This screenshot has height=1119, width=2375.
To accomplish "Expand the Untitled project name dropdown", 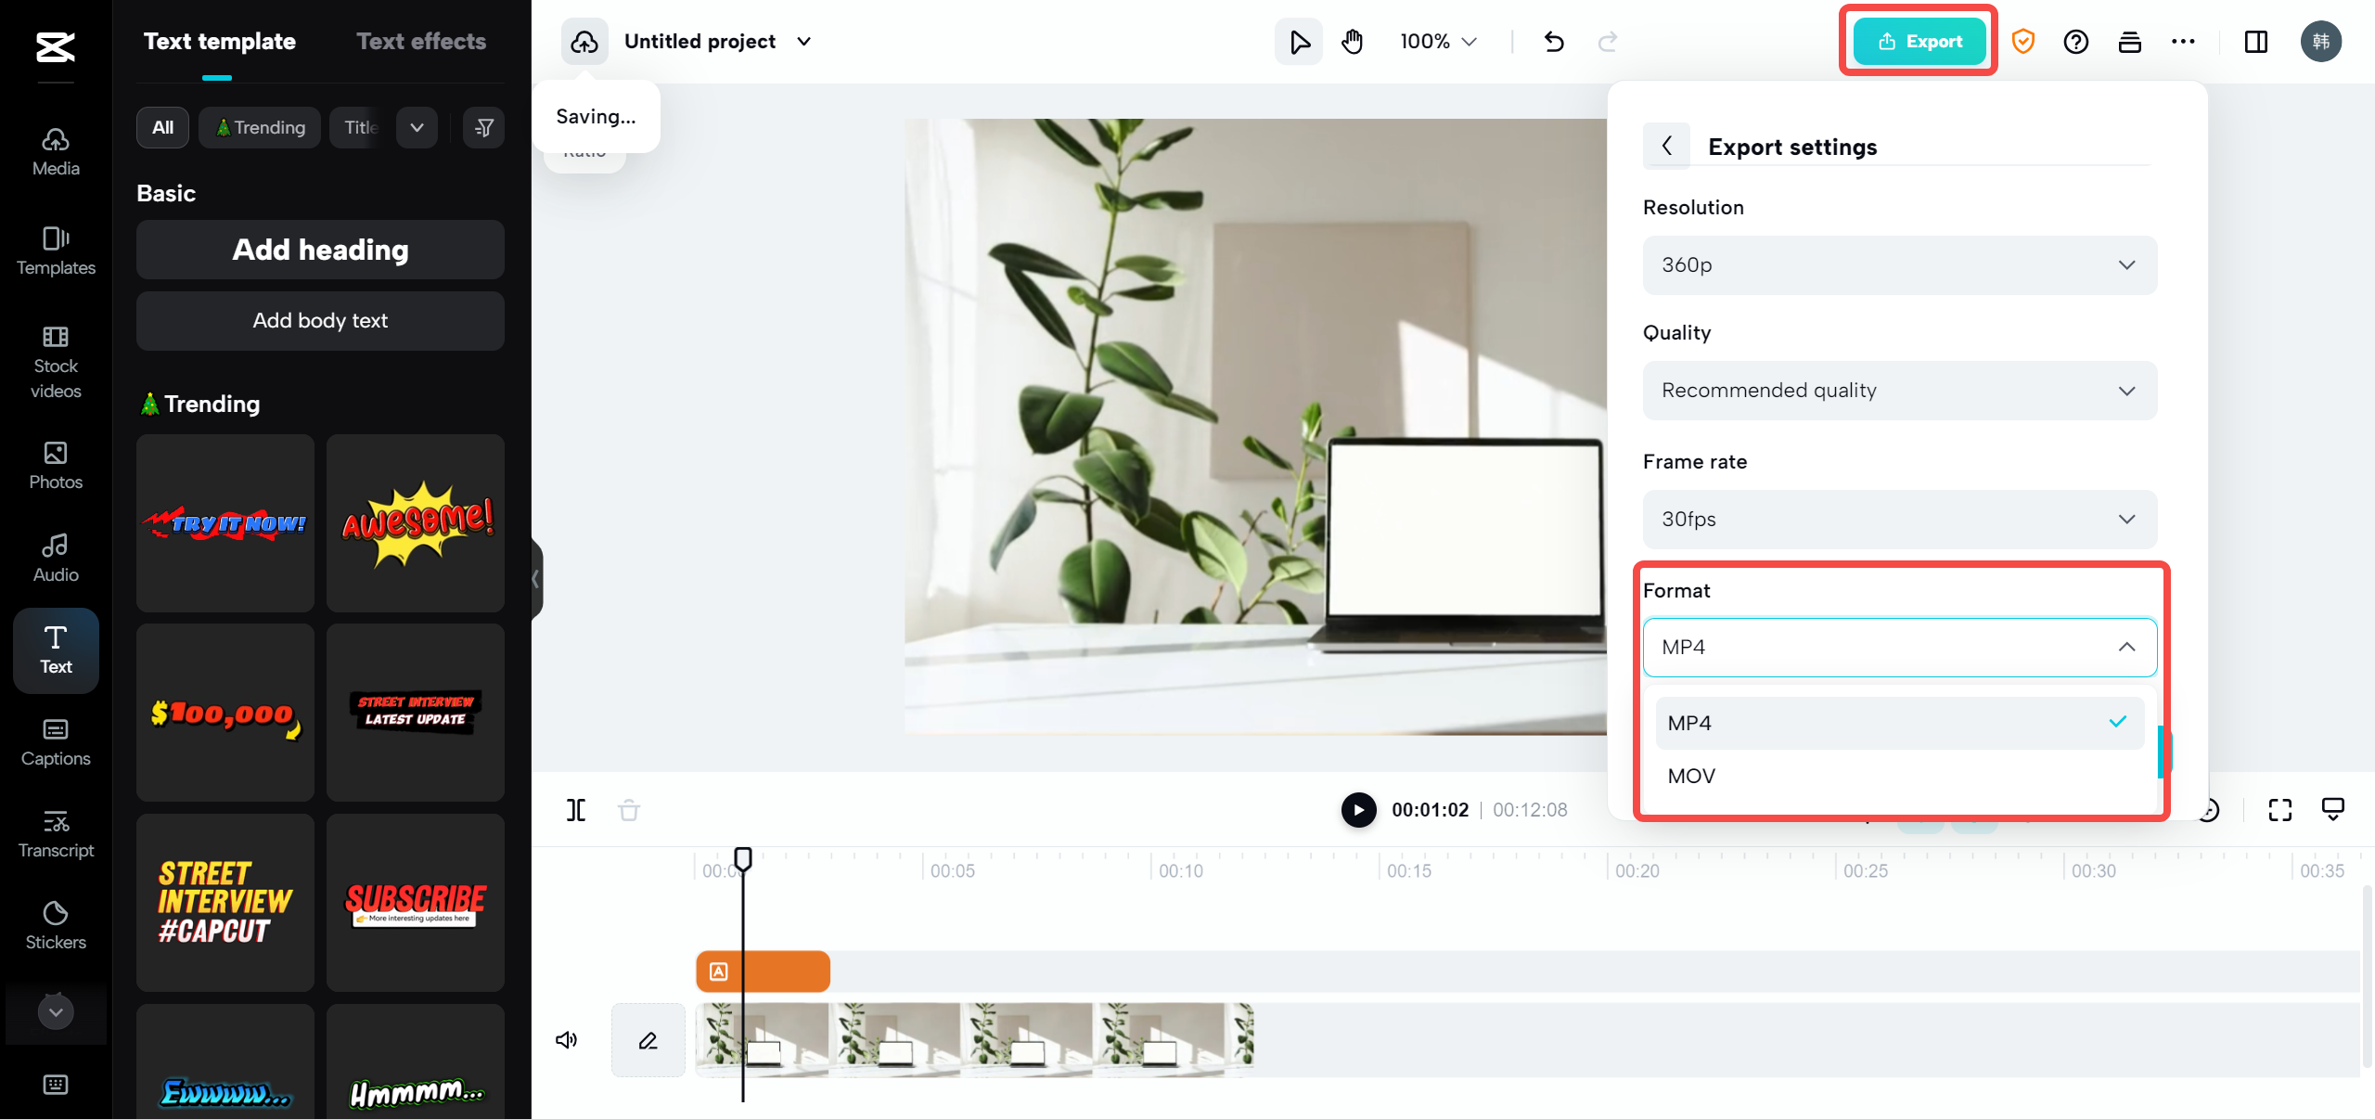I will click(804, 41).
